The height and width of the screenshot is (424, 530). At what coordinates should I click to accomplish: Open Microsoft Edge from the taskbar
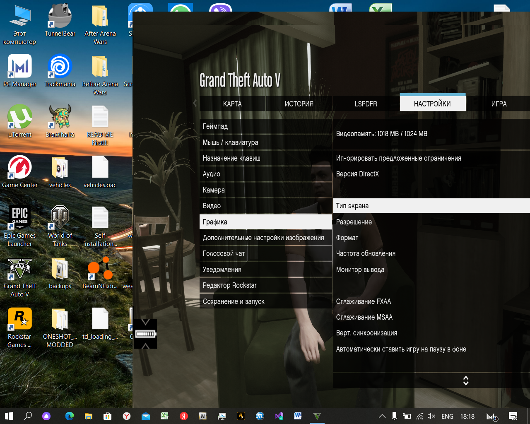pyautogui.click(x=69, y=416)
